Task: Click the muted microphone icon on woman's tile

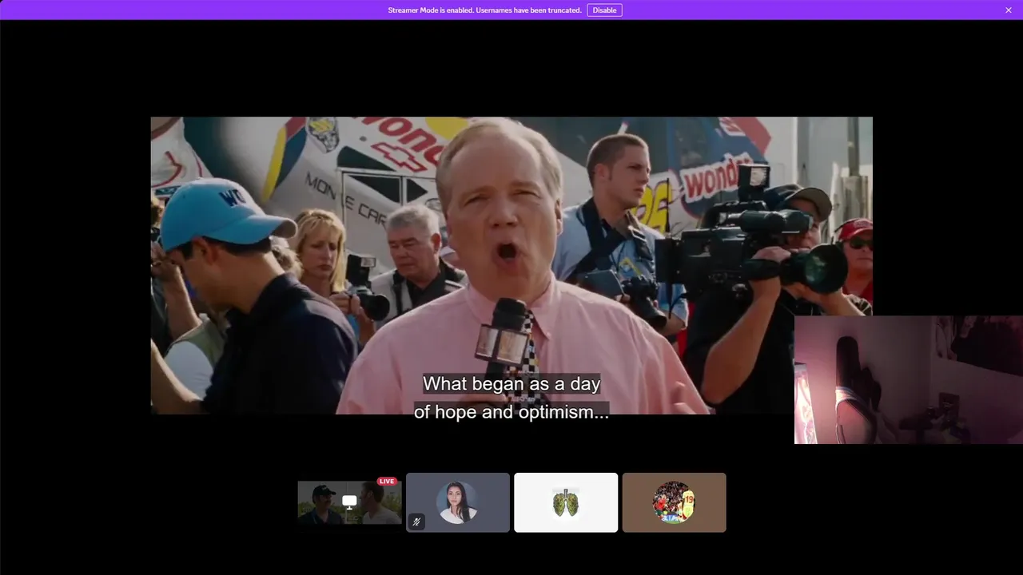Action: point(416,521)
